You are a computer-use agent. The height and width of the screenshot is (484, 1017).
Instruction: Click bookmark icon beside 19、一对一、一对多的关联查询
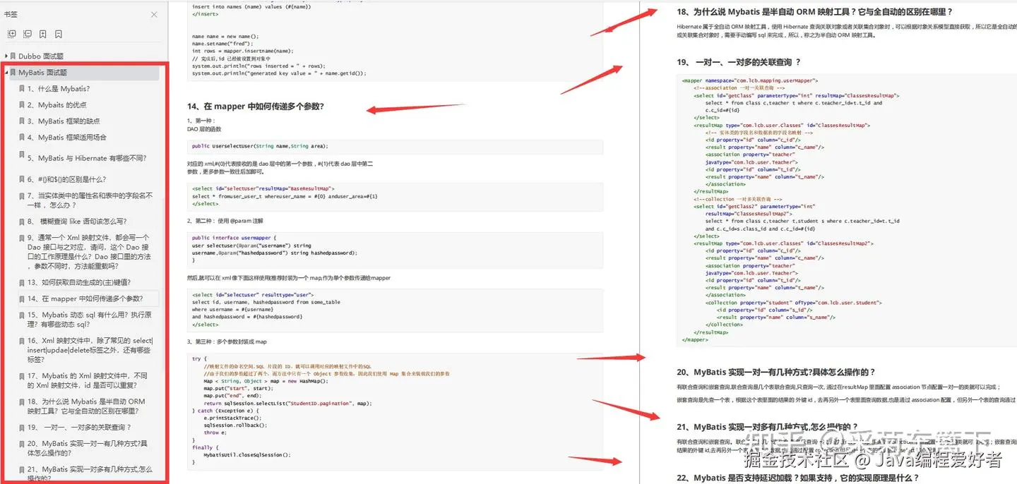(x=23, y=428)
